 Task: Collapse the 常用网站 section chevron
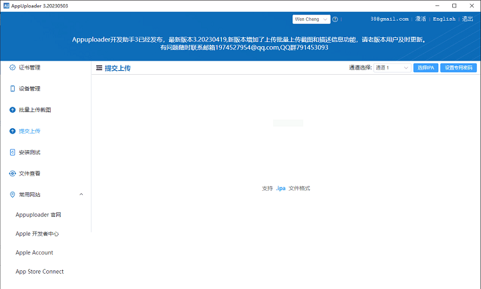coord(82,194)
